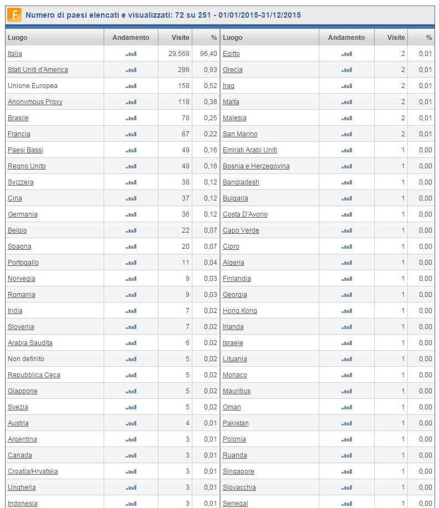Open the trend chart icon for Italia
This screenshot has height=508, width=439.
click(131, 54)
